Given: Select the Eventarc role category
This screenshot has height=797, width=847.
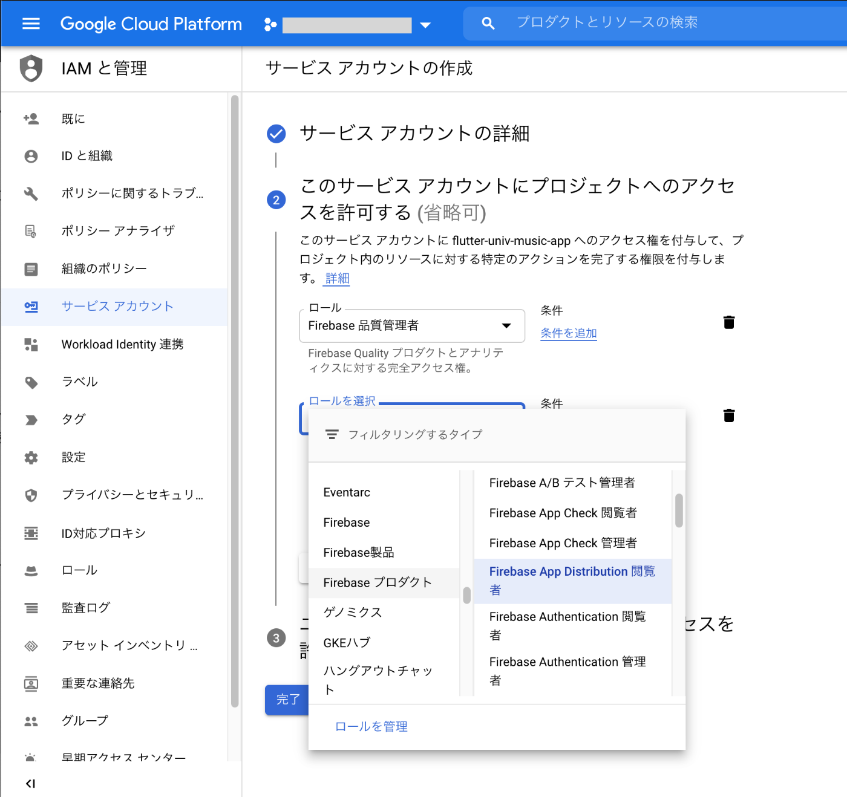Looking at the screenshot, I should 384,492.
